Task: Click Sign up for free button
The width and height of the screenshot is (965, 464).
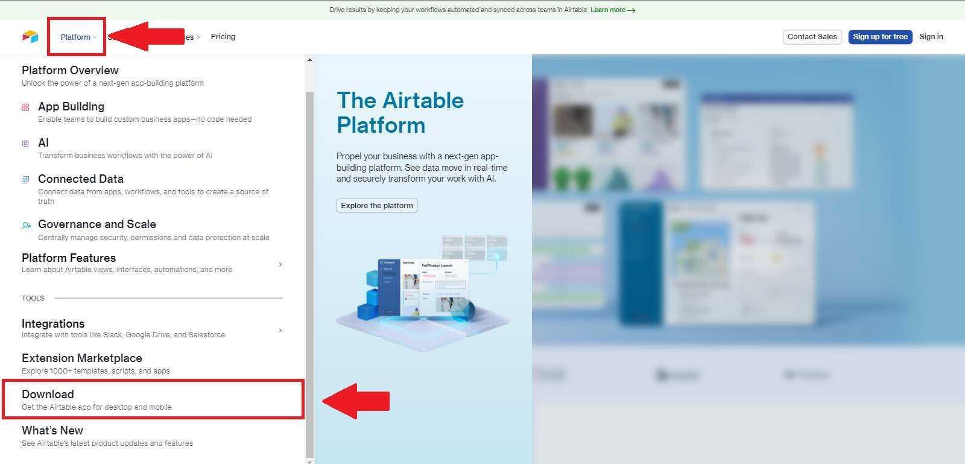Action: click(880, 37)
